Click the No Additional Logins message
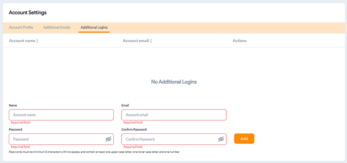 point(174,82)
